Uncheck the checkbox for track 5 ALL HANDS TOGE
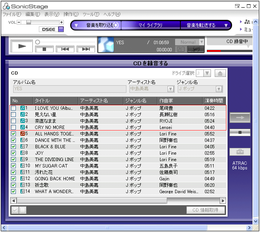 (x=14, y=134)
